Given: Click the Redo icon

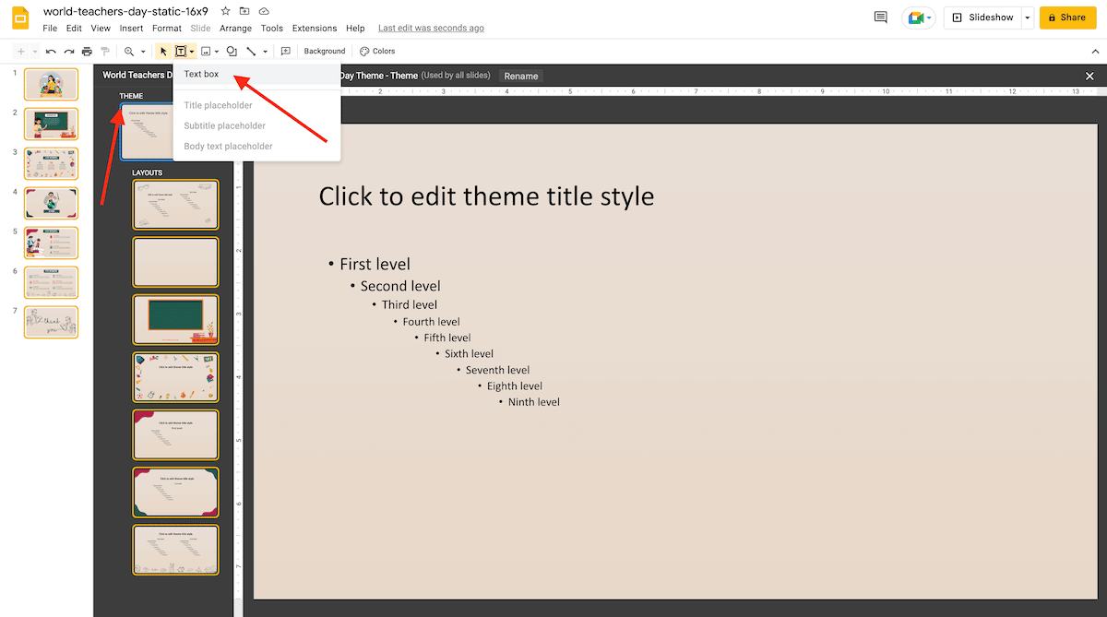Looking at the screenshot, I should (68, 51).
